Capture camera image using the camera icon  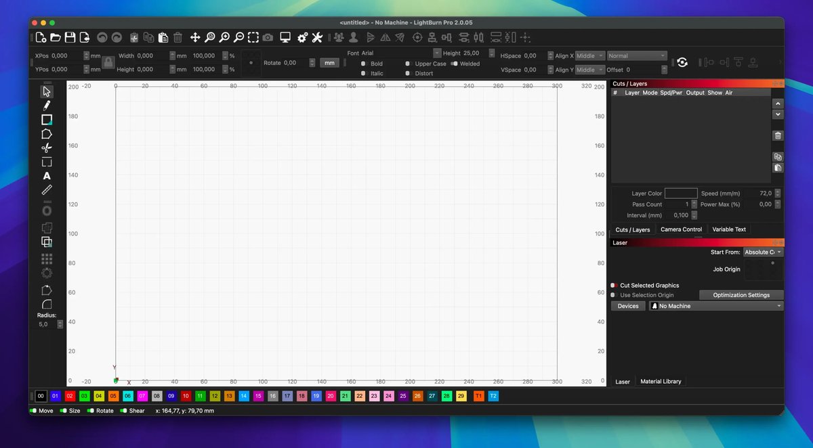[x=268, y=37]
